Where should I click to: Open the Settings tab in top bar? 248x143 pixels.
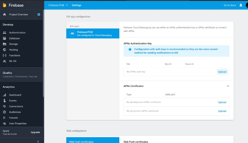76,5
